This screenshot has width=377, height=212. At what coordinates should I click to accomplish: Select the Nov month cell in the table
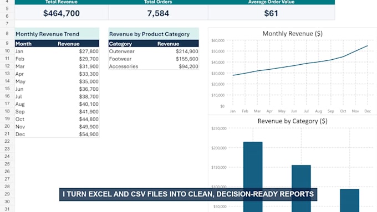[20, 127]
